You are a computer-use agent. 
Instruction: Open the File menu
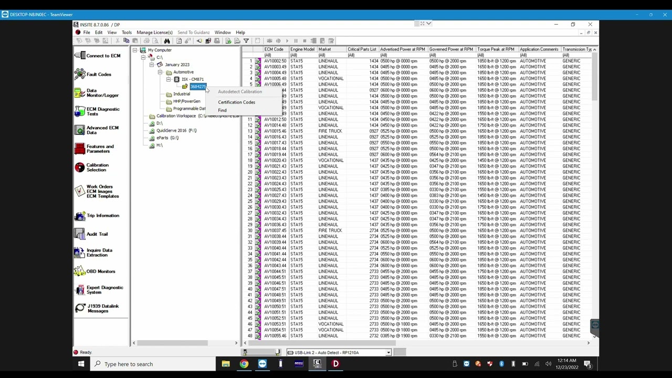point(87,33)
